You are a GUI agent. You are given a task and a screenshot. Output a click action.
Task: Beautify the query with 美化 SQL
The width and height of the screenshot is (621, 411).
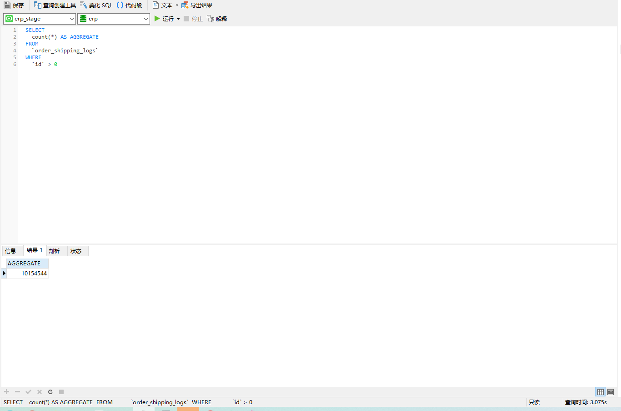96,5
